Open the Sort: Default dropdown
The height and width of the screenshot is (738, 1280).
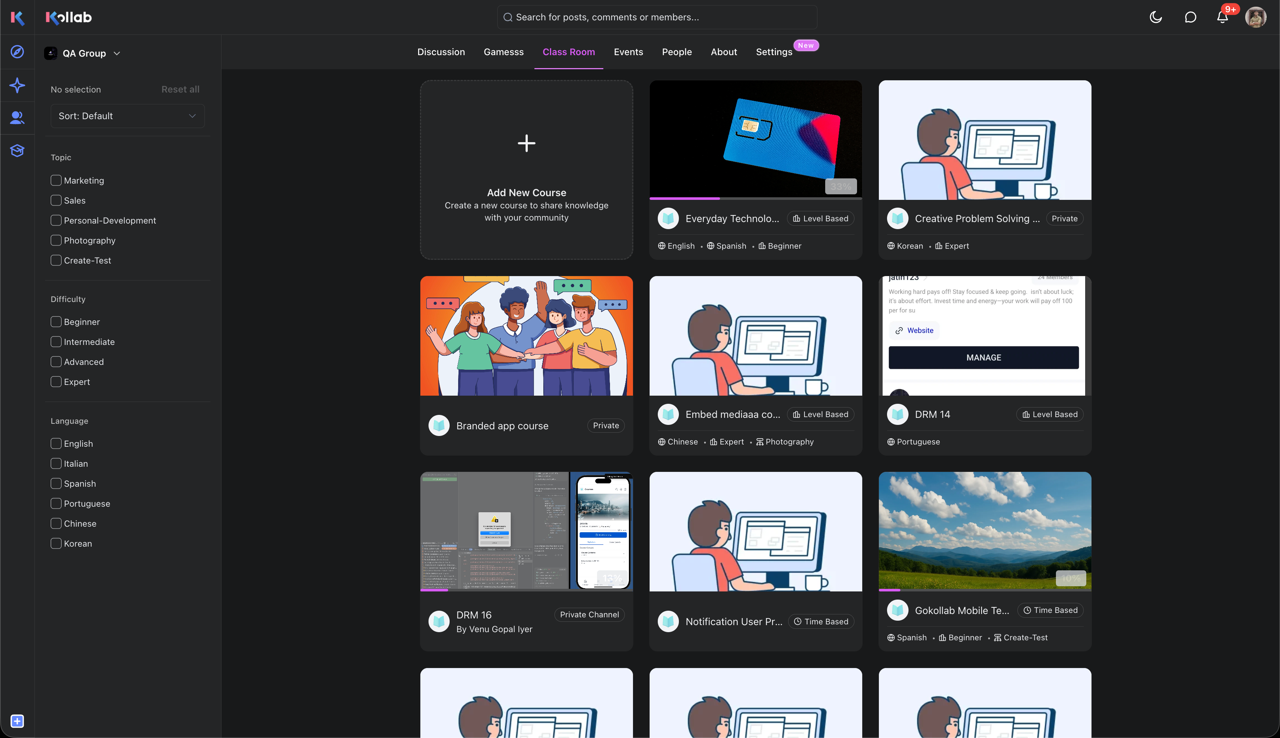coord(127,116)
